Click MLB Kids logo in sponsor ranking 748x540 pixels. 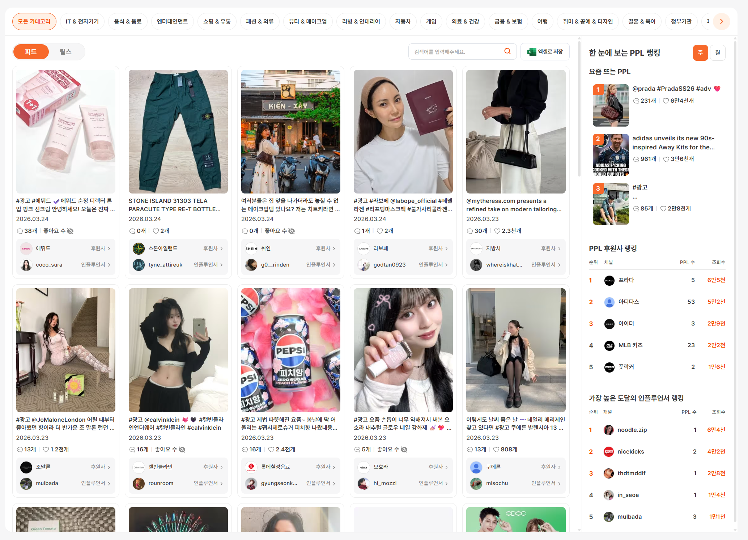coord(609,345)
